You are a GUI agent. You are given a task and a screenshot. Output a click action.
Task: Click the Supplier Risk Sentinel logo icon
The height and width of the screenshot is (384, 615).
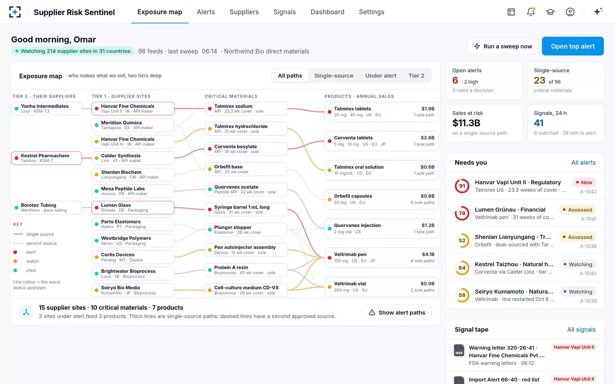pos(15,12)
